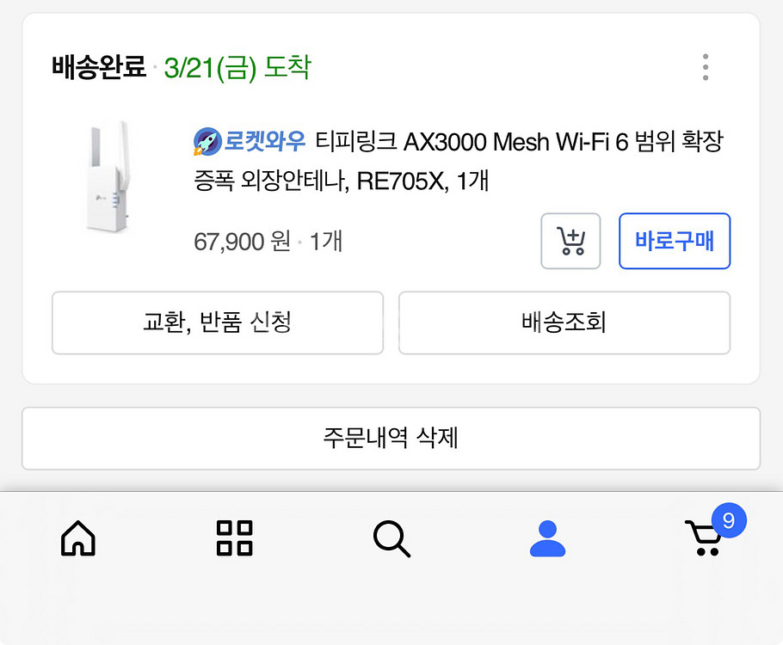This screenshot has width=783, height=645.
Task: Open the home icon in bottom navigation
Action: (x=78, y=540)
